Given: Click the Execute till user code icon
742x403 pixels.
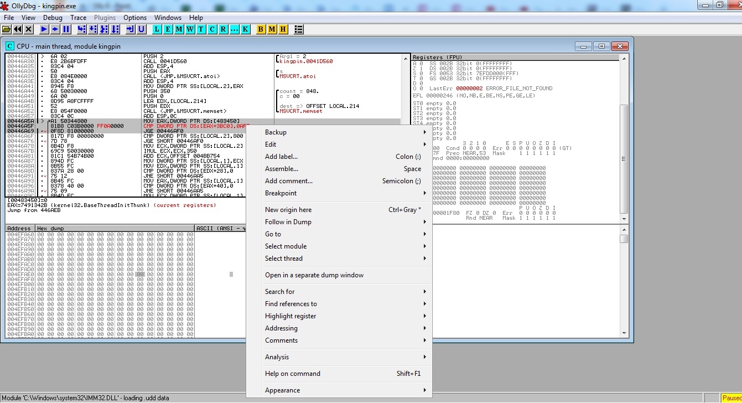Looking at the screenshot, I should click(x=142, y=29).
